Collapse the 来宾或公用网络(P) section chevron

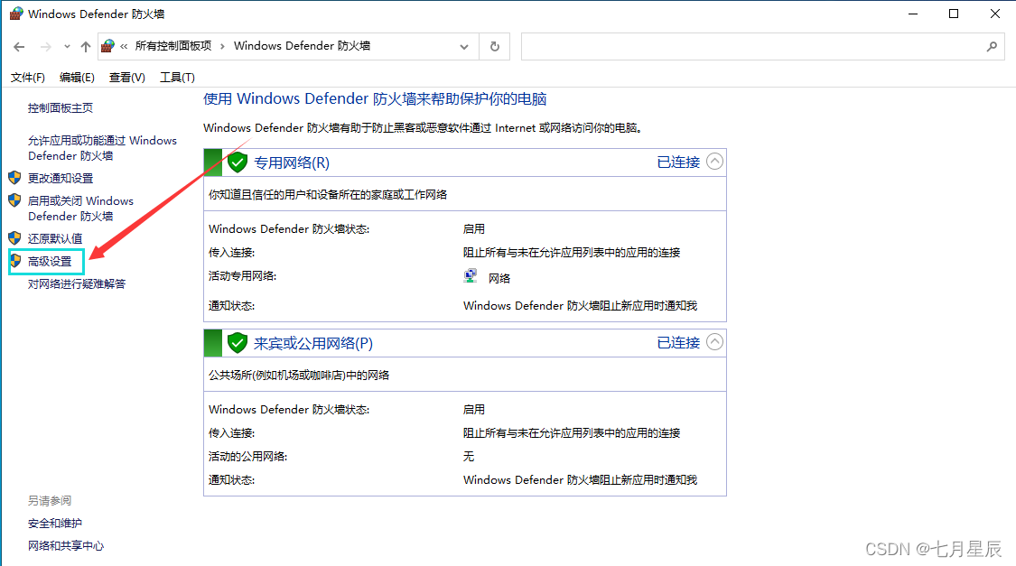(714, 342)
